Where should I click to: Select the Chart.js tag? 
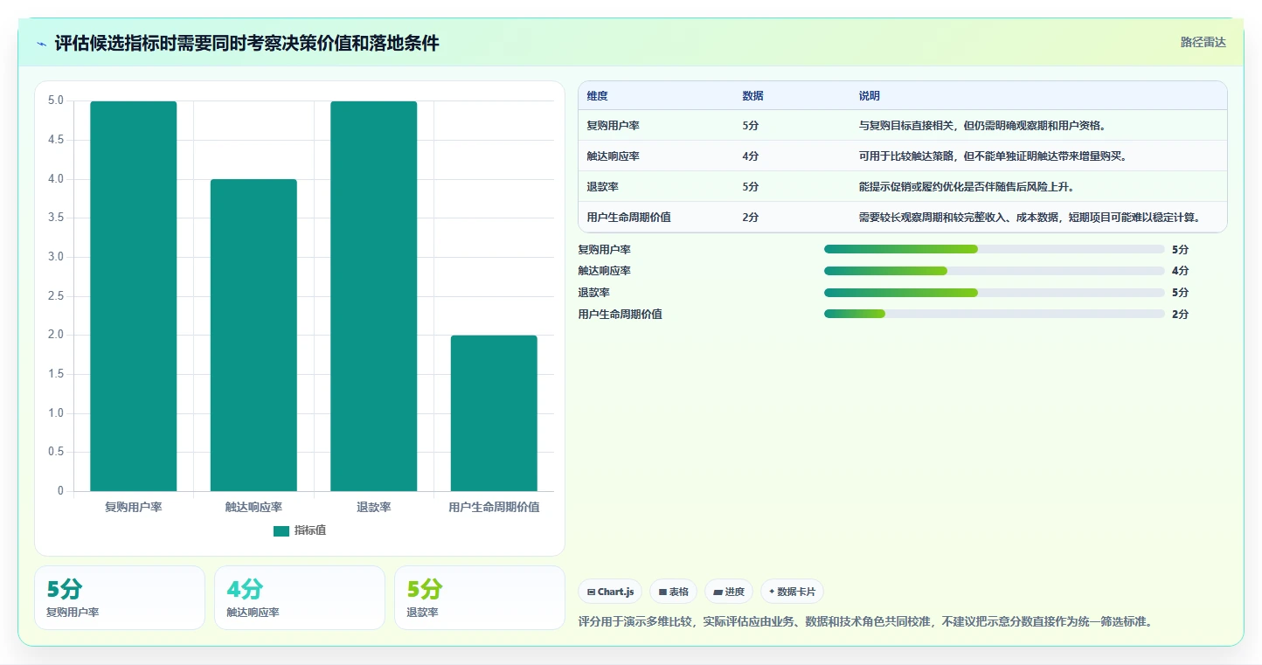point(610,592)
